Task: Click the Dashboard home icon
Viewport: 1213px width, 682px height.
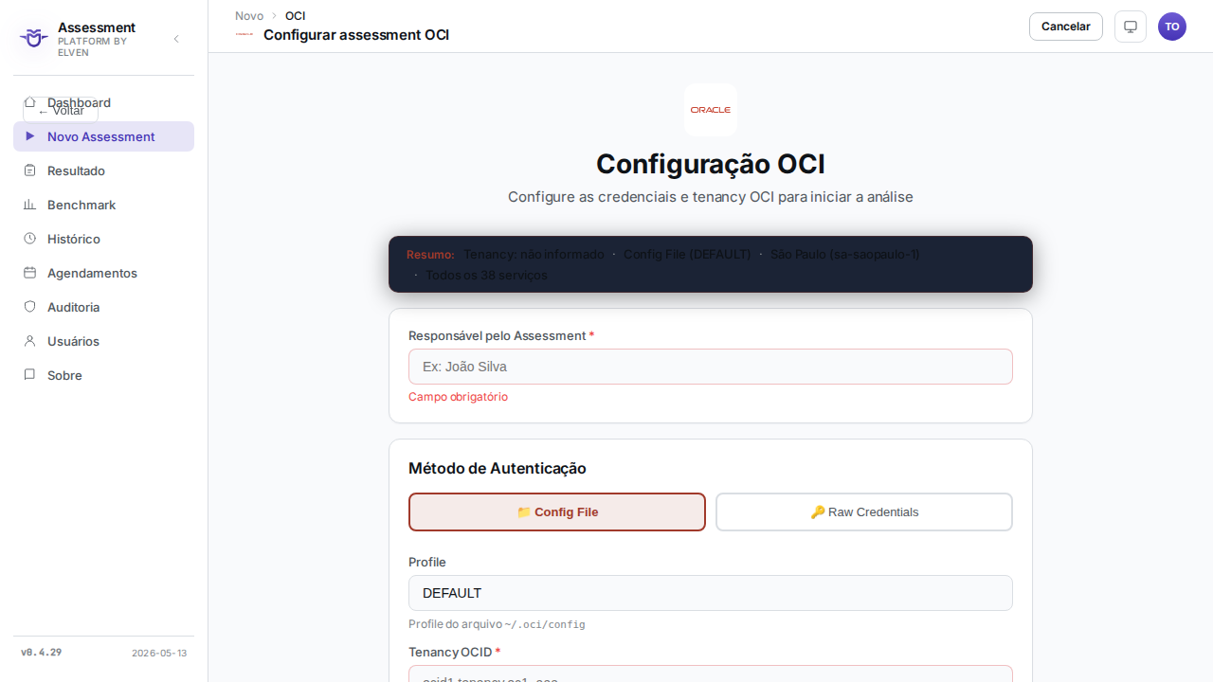Action: [29, 101]
